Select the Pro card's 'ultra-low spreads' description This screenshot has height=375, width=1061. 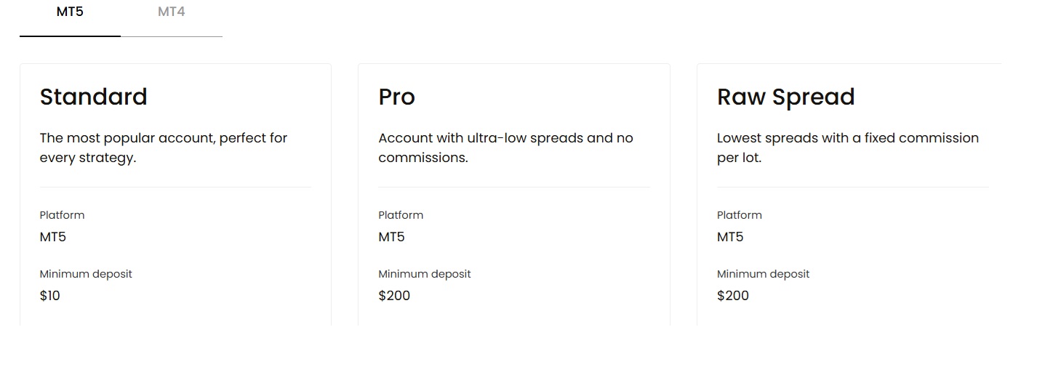coord(505,148)
